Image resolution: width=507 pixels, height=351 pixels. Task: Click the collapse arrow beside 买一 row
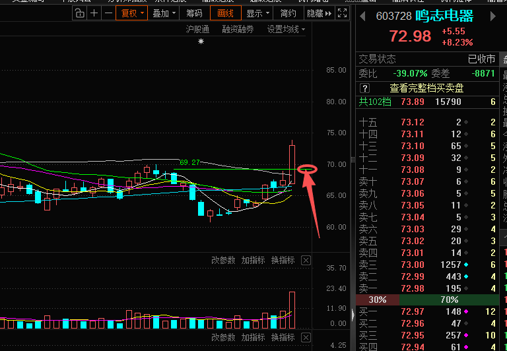coord(353,315)
